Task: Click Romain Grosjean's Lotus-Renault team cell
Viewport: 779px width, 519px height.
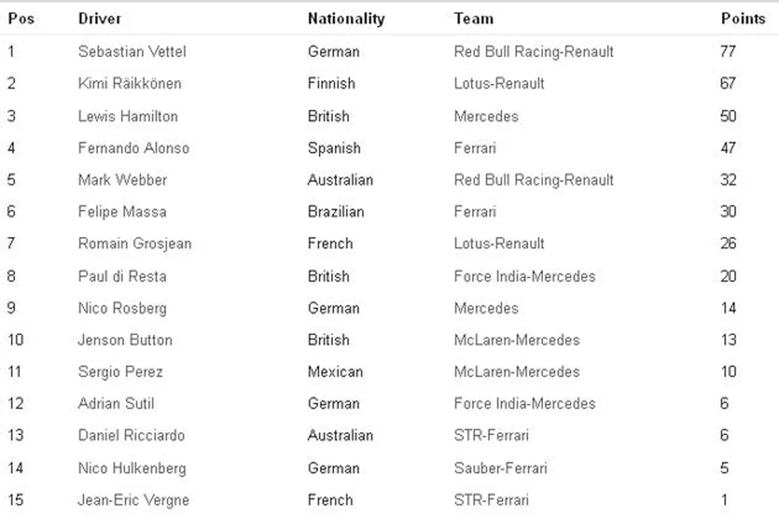Action: pyautogui.click(x=499, y=244)
